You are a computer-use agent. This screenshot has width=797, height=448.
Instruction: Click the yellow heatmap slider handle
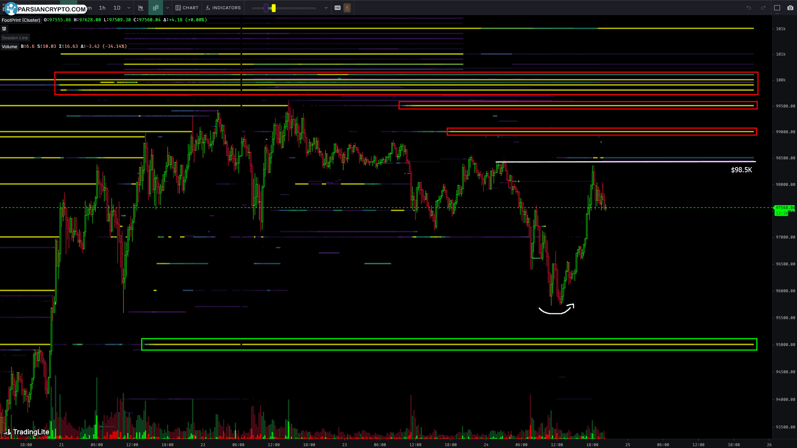point(274,8)
